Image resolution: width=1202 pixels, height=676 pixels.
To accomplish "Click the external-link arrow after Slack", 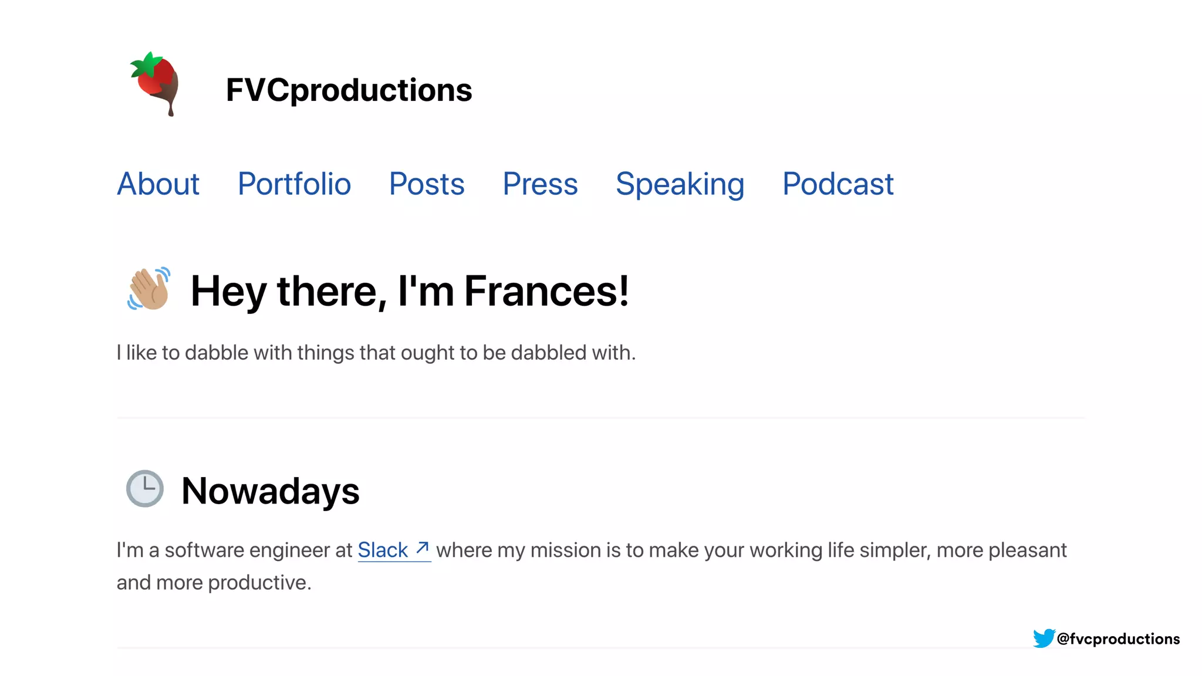I will pyautogui.click(x=423, y=549).
